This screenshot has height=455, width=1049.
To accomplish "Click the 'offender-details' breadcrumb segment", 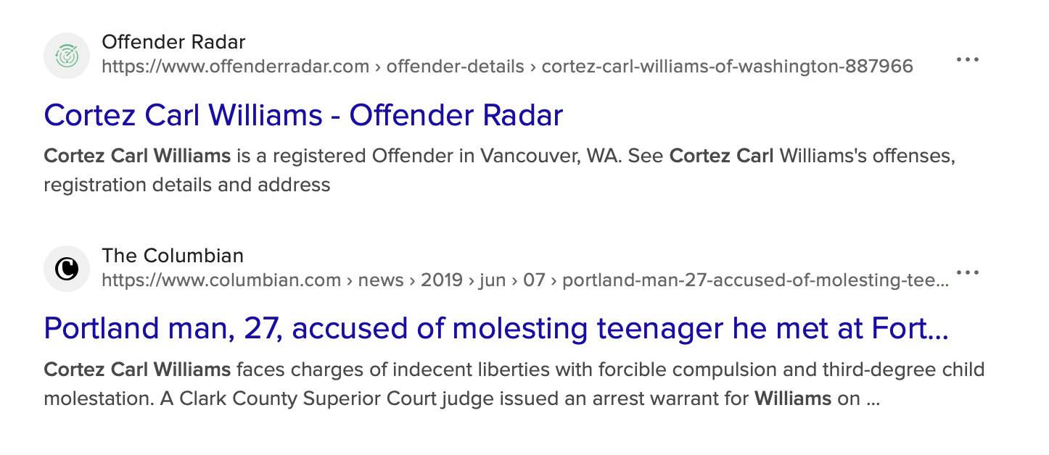I will [x=455, y=67].
